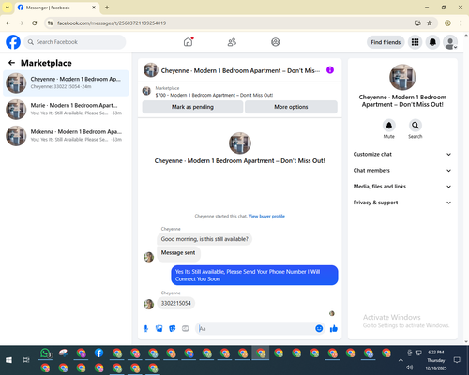Open the emoji picker smiley icon

(x=319, y=328)
